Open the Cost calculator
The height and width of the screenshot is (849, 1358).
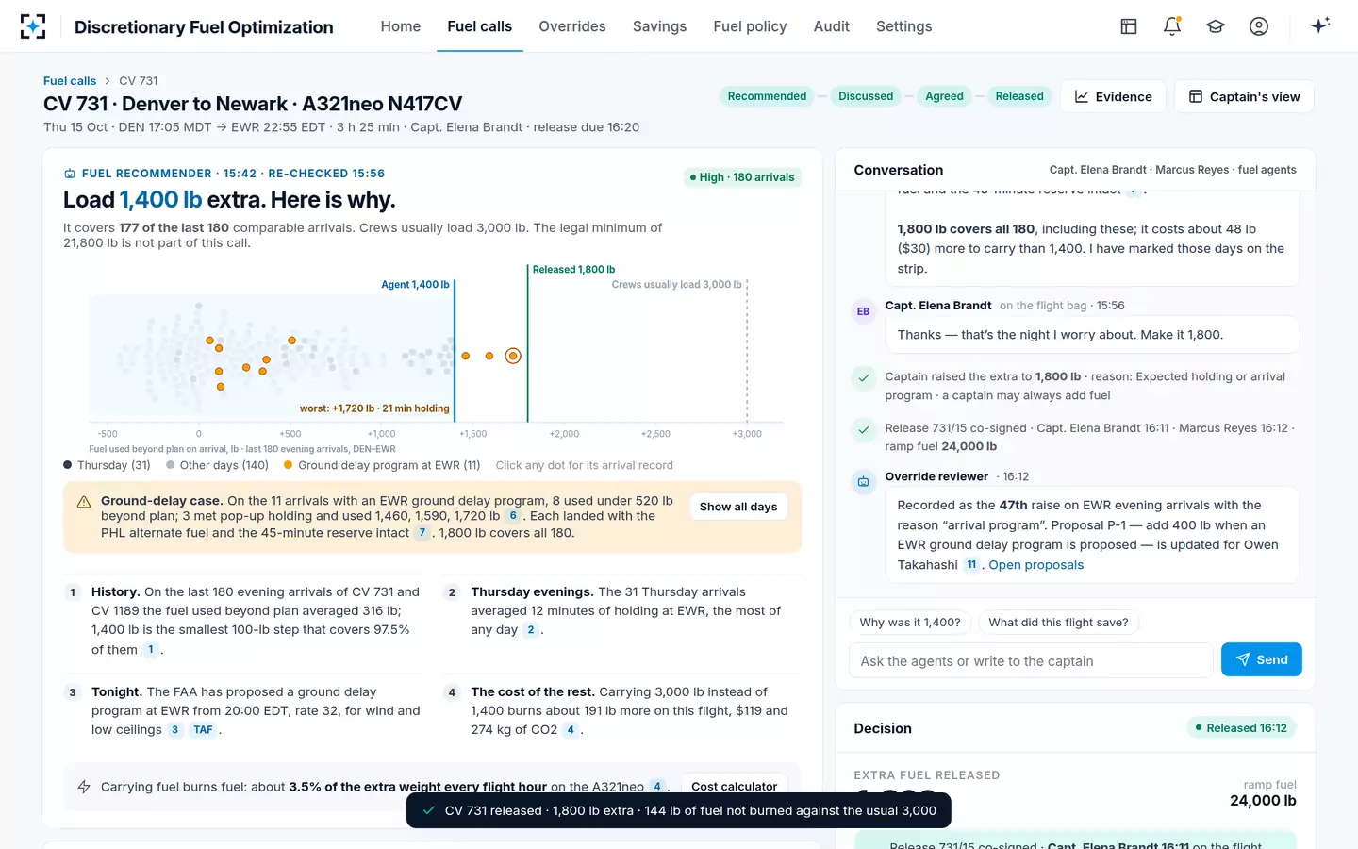coord(735,787)
